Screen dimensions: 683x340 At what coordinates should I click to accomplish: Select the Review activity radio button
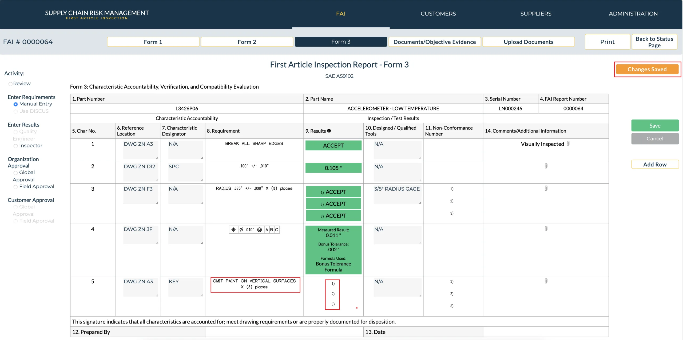pos(10,84)
